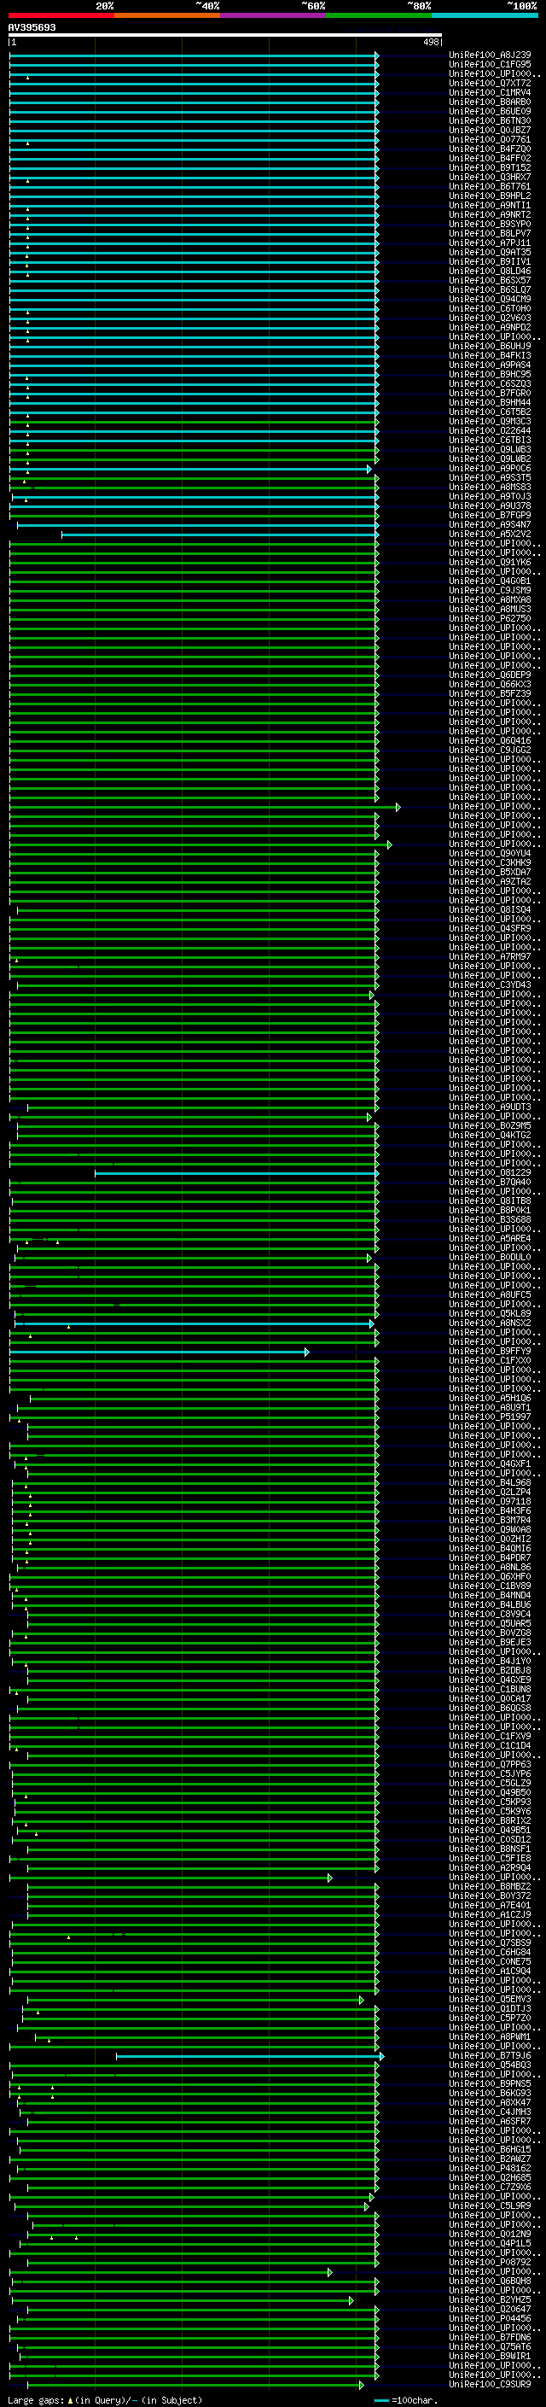This screenshot has width=546, height=2407.
Task: Pick the UniRef100_B9HC95 subject name
Action: [x=490, y=375]
